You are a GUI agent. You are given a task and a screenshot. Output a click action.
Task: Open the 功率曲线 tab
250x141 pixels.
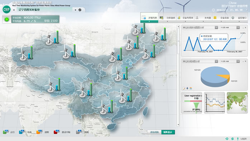(x=167, y=18)
